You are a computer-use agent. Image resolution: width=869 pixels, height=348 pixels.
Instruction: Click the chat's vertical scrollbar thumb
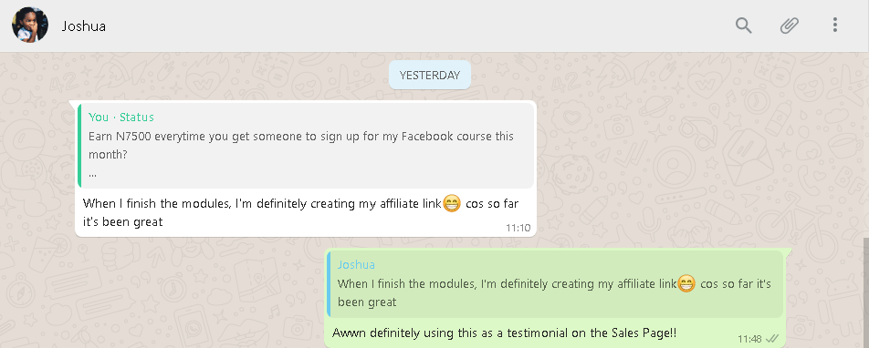pos(865,293)
